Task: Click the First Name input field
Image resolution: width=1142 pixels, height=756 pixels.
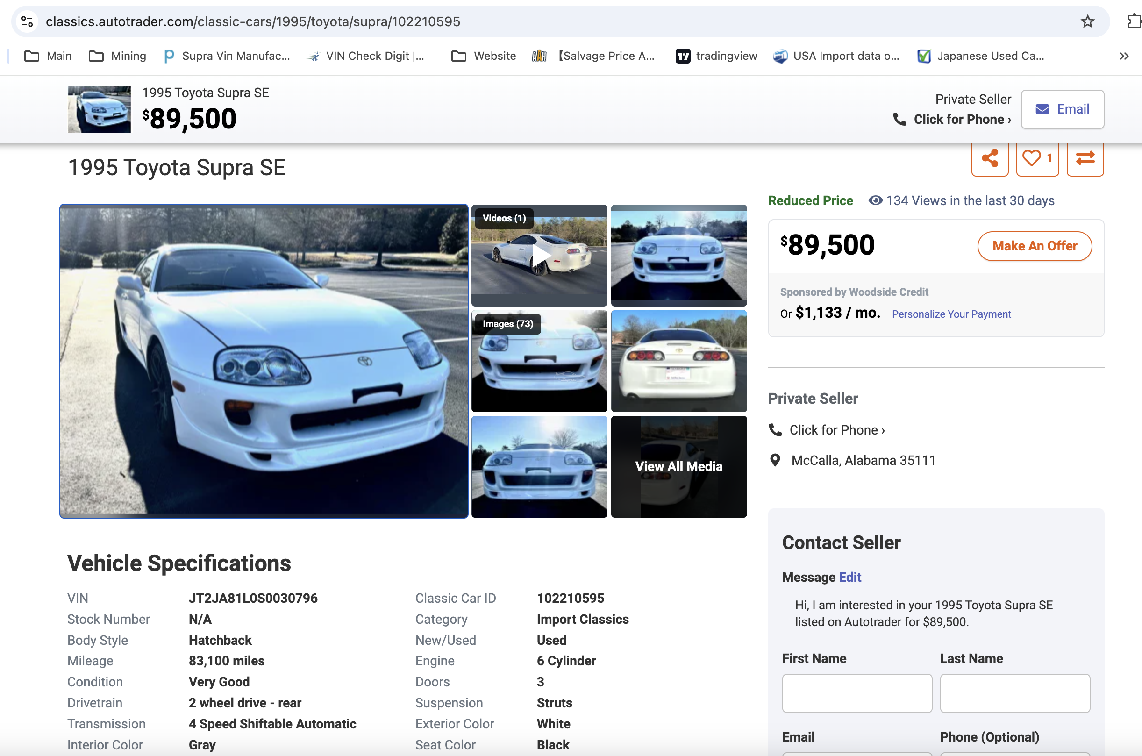Action: point(856,693)
